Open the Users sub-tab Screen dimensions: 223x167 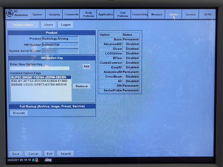(48, 25)
